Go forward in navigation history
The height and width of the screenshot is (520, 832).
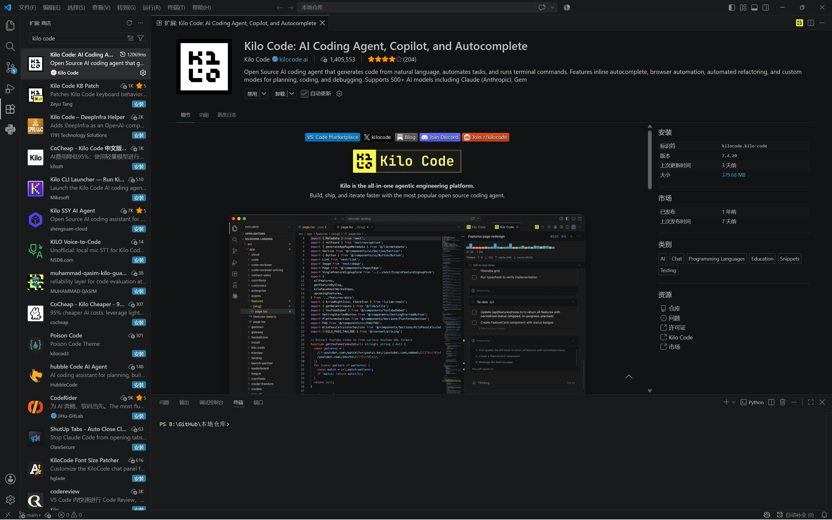(x=291, y=8)
